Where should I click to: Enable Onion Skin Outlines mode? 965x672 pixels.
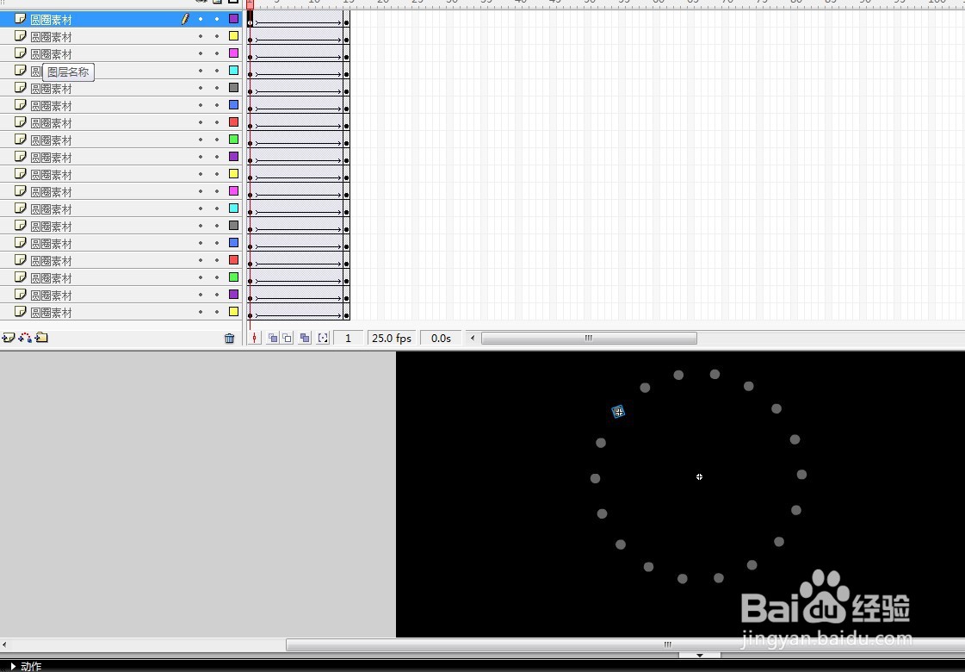coord(287,339)
